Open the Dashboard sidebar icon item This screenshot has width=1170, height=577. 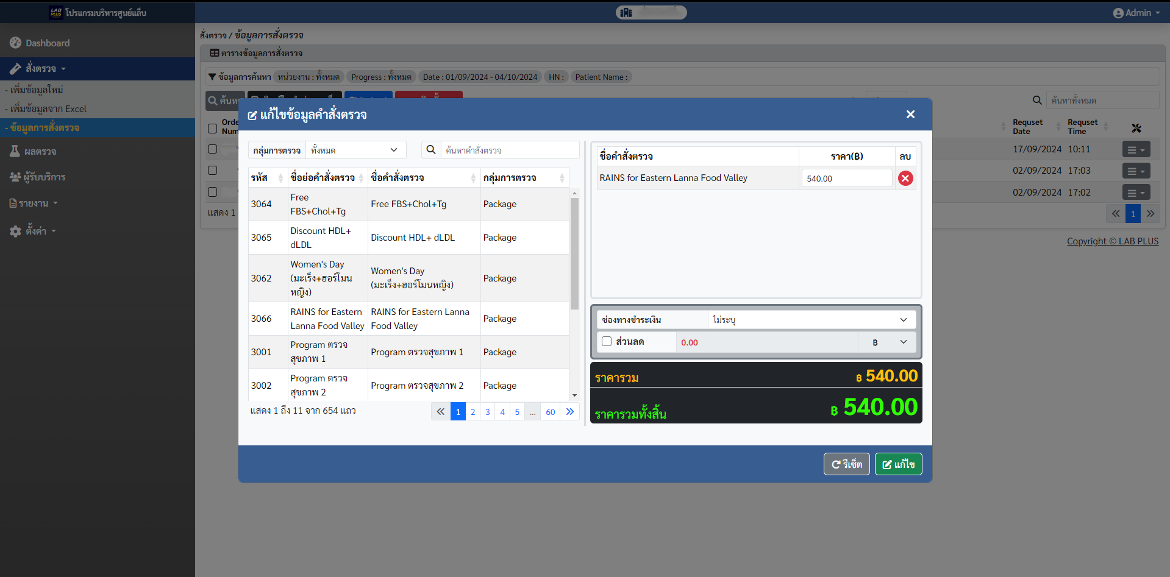point(15,43)
